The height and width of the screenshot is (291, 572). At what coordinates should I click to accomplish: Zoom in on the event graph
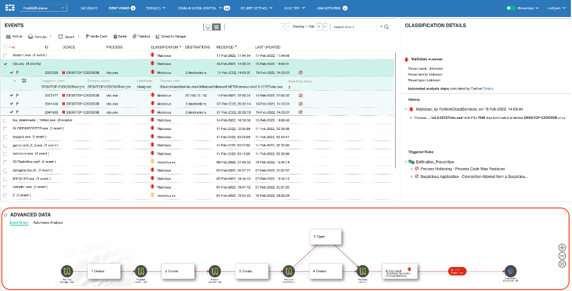pos(562,248)
